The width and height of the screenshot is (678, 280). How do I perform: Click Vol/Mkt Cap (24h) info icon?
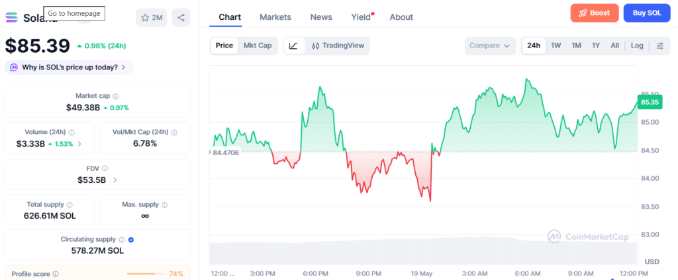click(174, 133)
